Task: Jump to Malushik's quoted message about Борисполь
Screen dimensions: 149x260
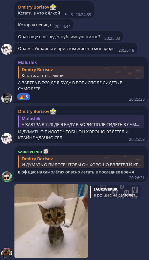Action: click(81, 121)
